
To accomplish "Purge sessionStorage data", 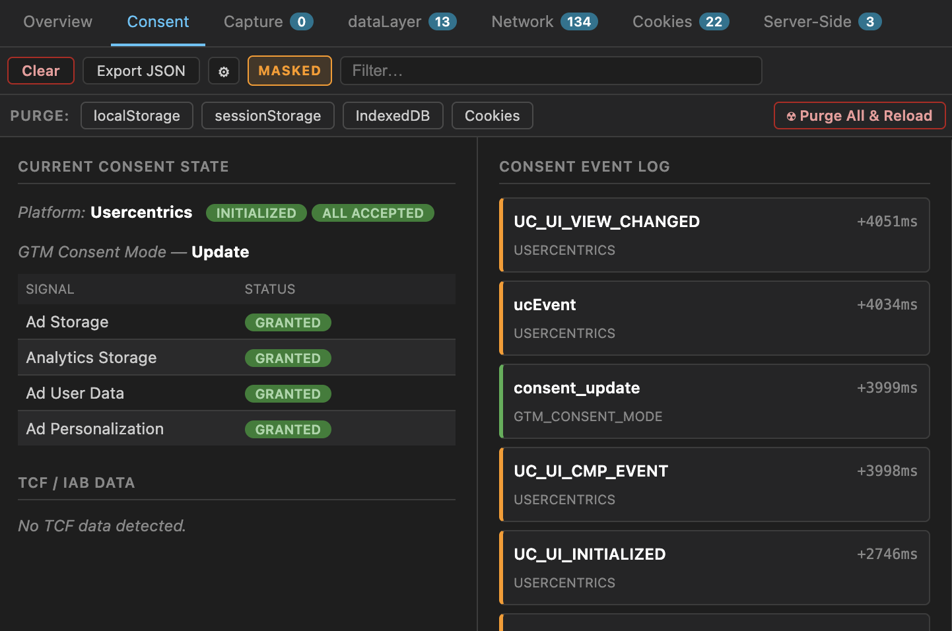I will point(268,116).
